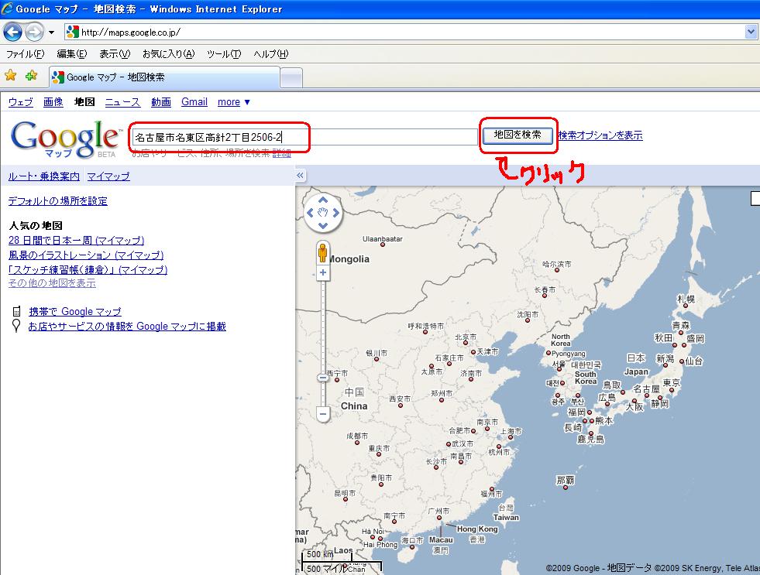Select the Google マップ - 地図検索 tab
Screen dimensions: 760x575
(x=165, y=77)
